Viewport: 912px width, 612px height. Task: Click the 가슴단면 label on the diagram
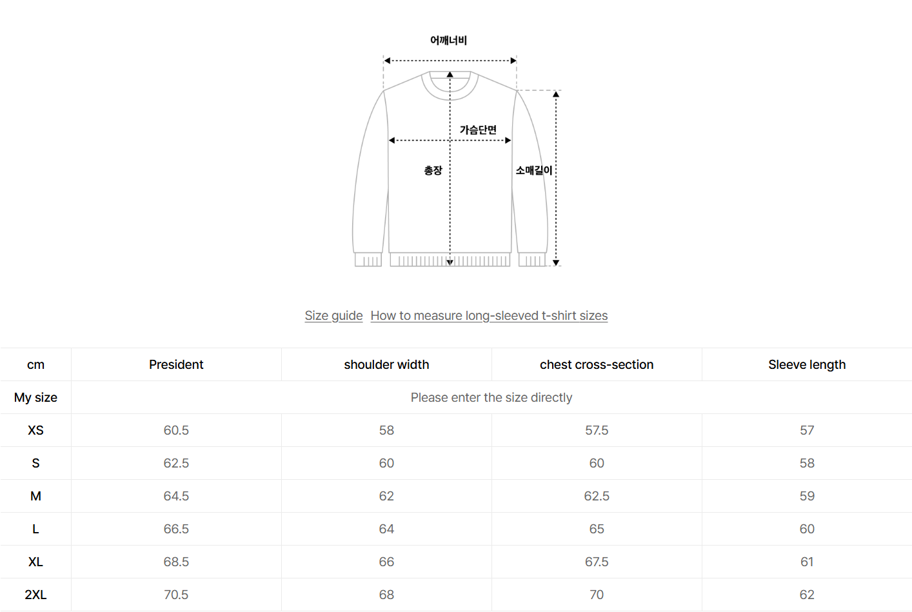(x=478, y=130)
